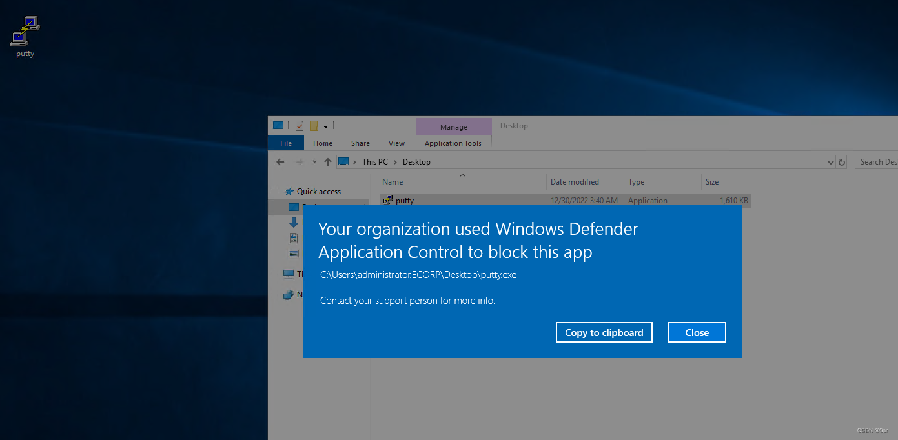Click Copy to clipboard in the block dialog
Image resolution: width=898 pixels, height=440 pixels.
(x=604, y=332)
